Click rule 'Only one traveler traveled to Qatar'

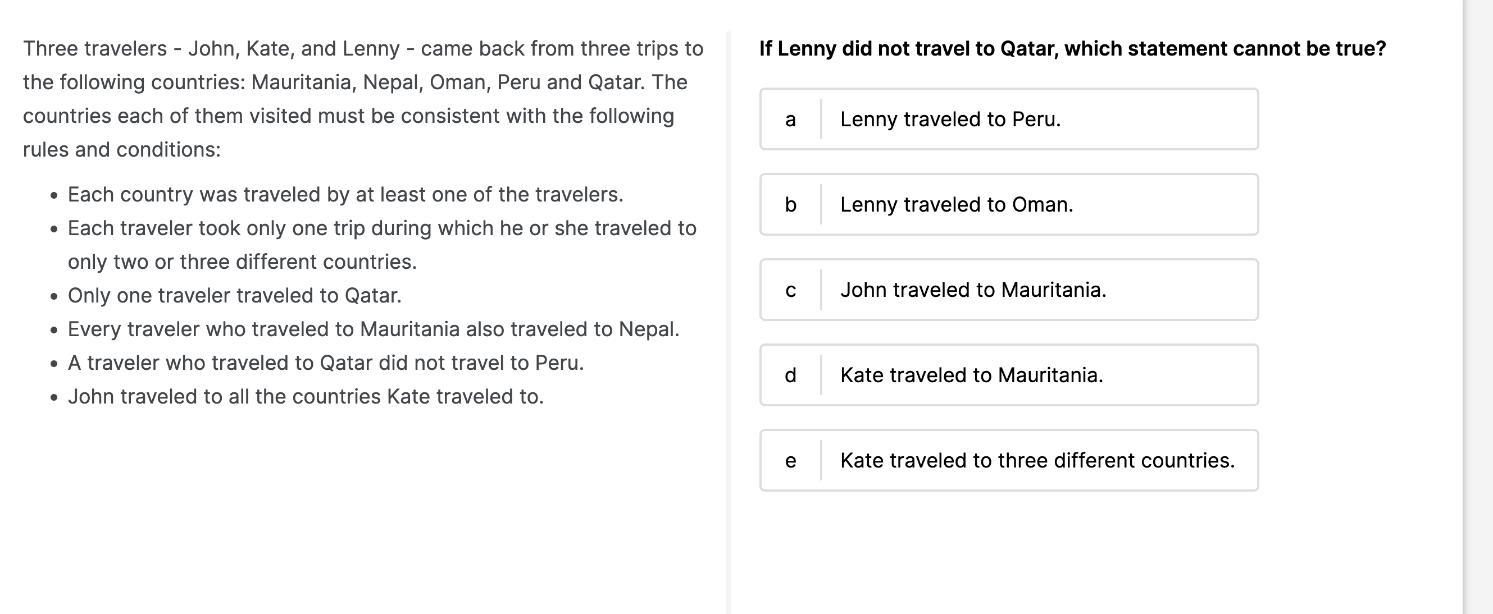(x=235, y=295)
